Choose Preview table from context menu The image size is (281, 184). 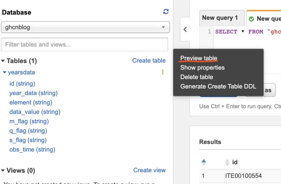[x=198, y=58]
